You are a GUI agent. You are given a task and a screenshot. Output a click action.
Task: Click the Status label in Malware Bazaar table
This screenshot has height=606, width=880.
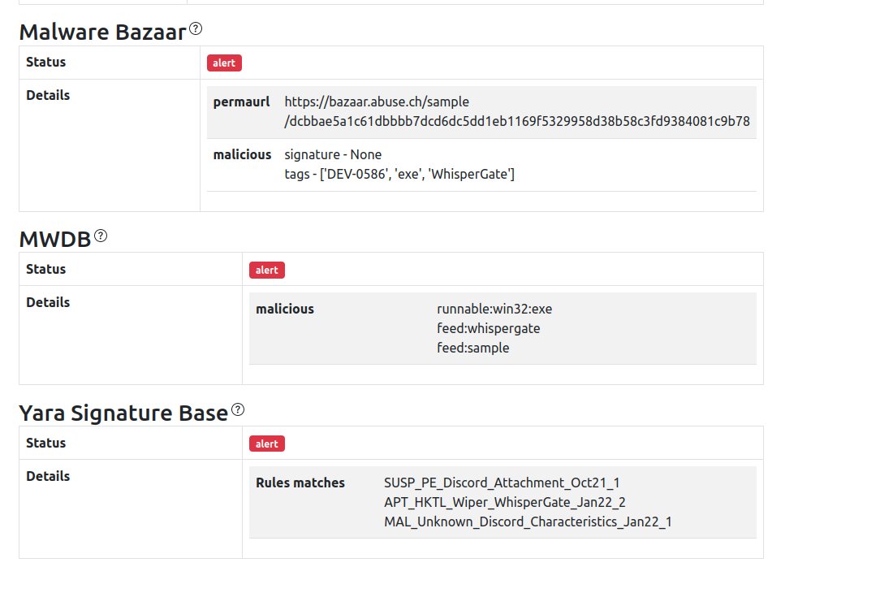click(46, 62)
